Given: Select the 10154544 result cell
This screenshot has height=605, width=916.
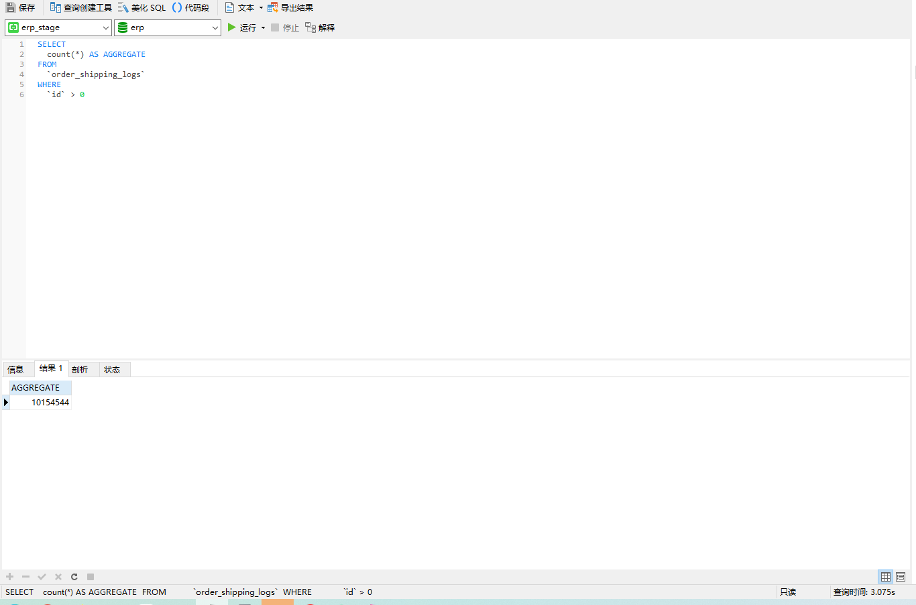Looking at the screenshot, I should click(x=40, y=403).
